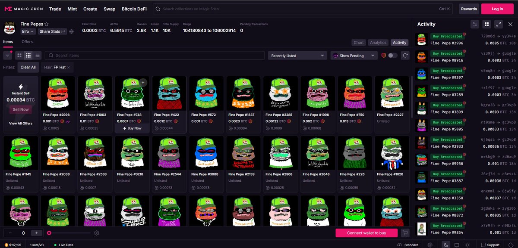Open the Info dropdown

pyautogui.click(x=28, y=31)
